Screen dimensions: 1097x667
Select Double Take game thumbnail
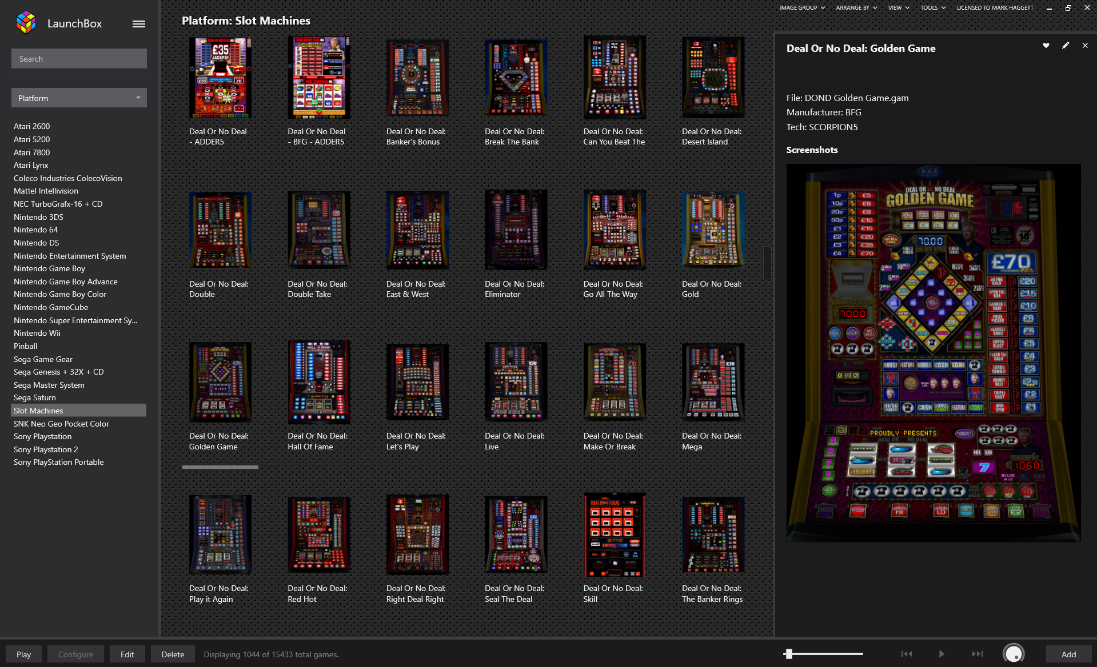pos(319,230)
